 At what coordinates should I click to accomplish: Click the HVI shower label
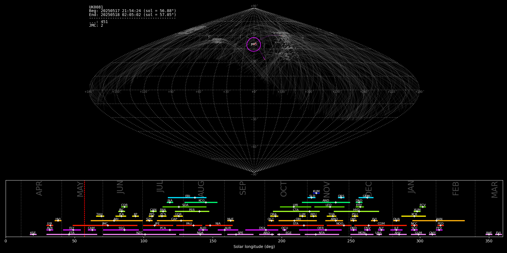pyautogui.click(x=58, y=219)
